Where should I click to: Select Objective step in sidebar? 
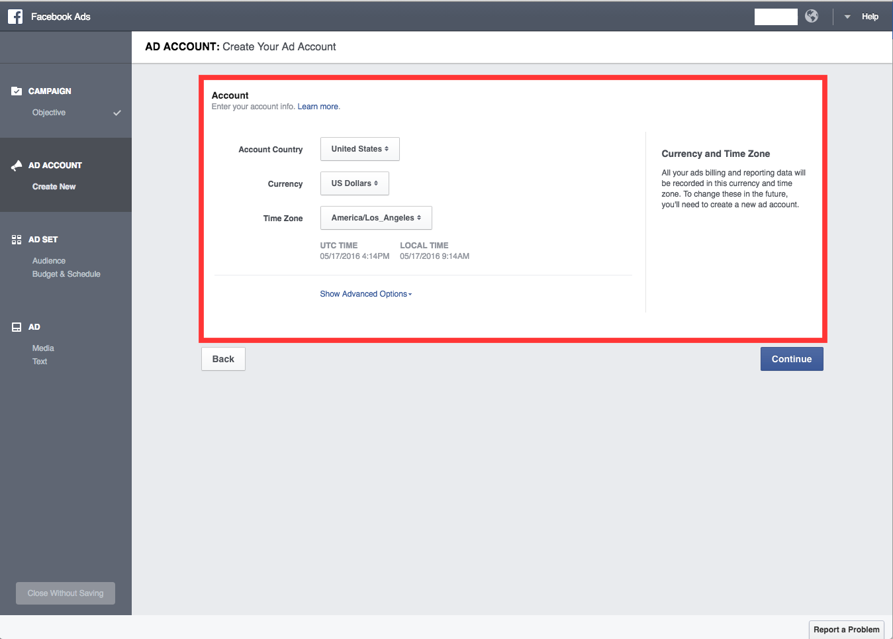point(49,113)
